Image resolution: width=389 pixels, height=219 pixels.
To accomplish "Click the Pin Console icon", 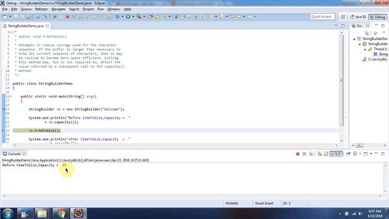I will pyautogui.click(x=348, y=154).
